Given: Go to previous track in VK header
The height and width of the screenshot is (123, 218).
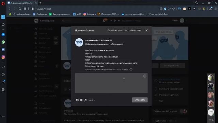Looking at the screenshot, I should click(x=111, y=20).
